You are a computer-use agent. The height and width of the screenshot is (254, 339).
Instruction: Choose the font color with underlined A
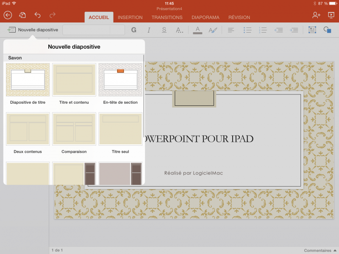tap(197, 30)
